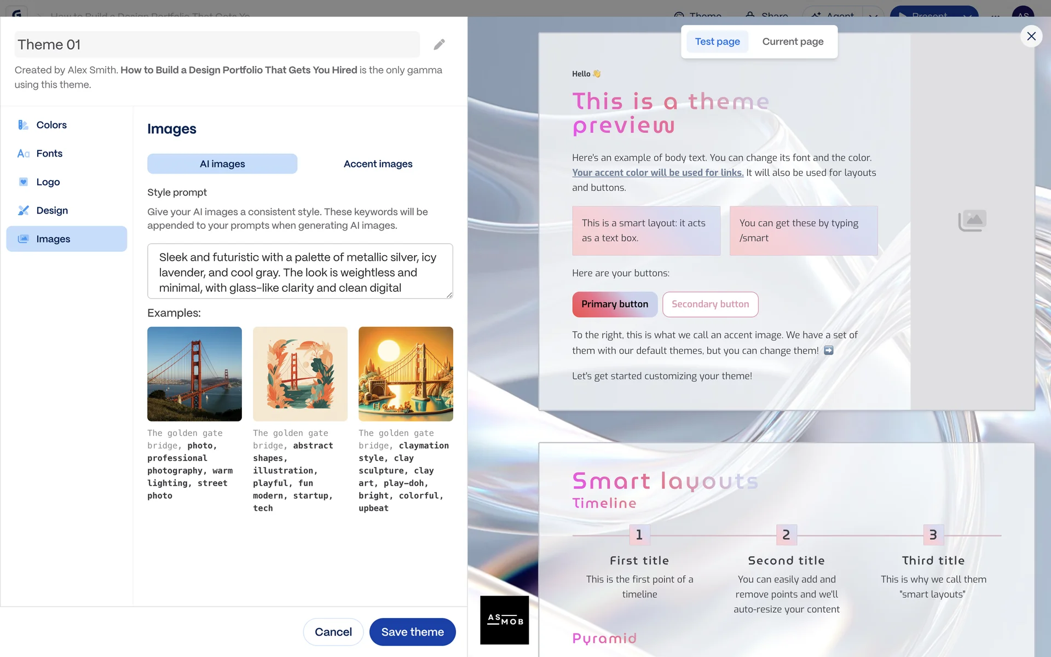The width and height of the screenshot is (1051, 657).
Task: Click the pencil edit theme name icon
Action: click(x=439, y=44)
